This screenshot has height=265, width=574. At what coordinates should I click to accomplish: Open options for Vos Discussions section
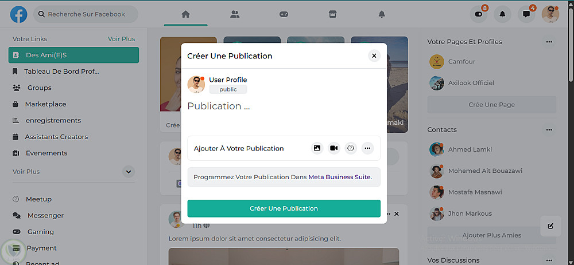coord(549,260)
